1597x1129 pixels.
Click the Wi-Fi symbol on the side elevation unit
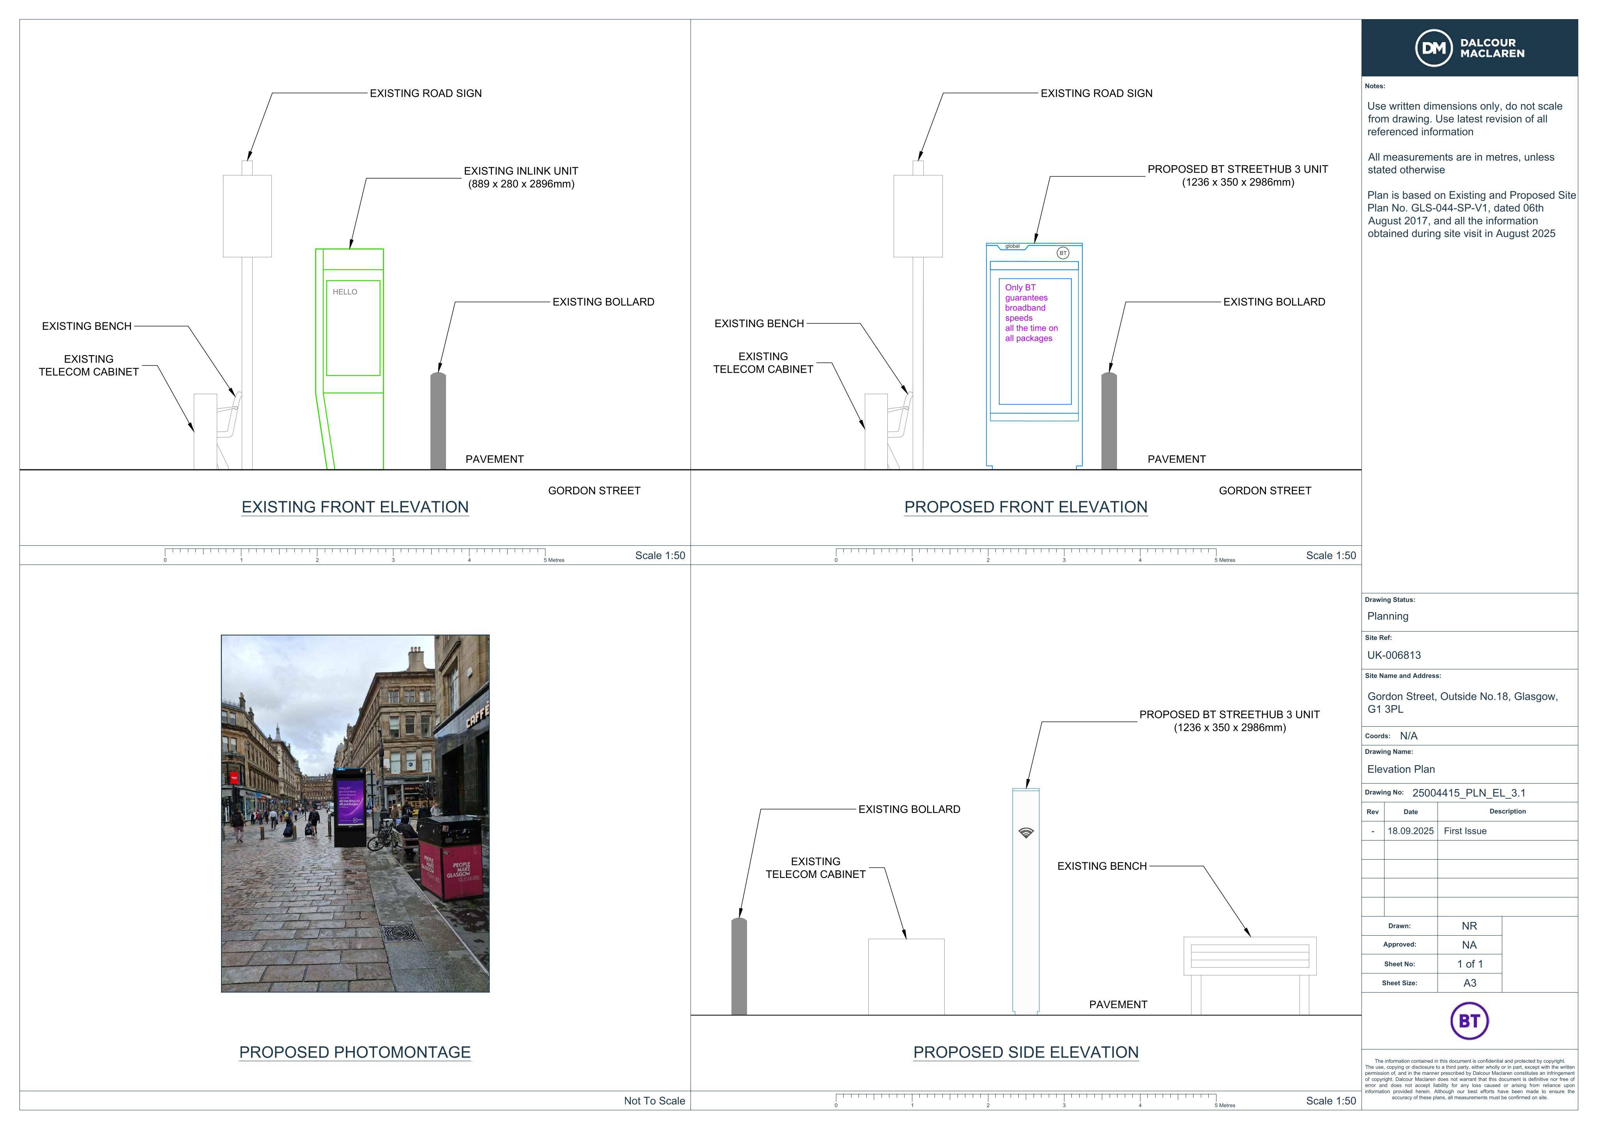[x=1026, y=833]
